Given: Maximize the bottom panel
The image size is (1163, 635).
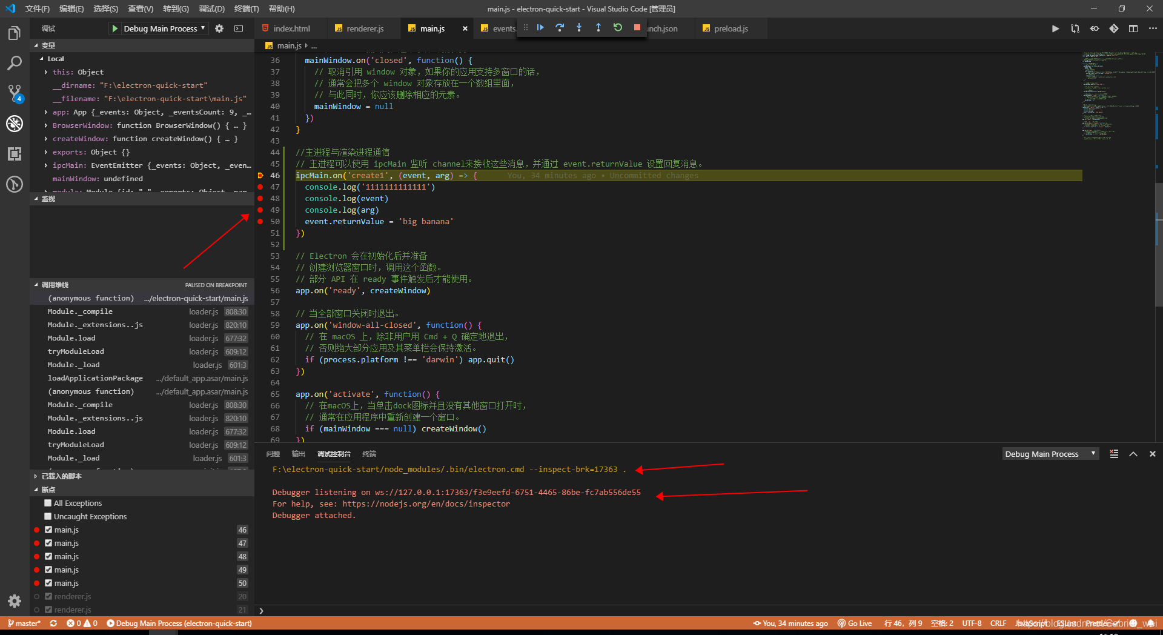Looking at the screenshot, I should pos(1133,454).
